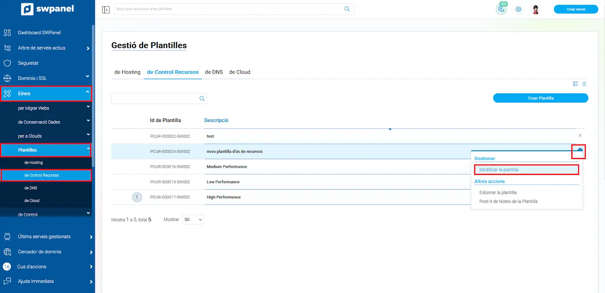Switch to list view icon
Screen dimensions: 605x293
tap(584, 84)
